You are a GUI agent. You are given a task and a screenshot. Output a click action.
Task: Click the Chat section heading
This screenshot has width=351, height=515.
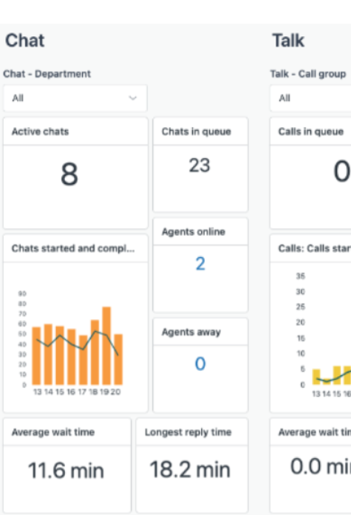[x=24, y=41]
